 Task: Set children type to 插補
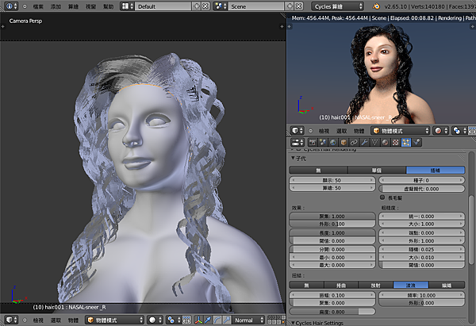click(x=436, y=171)
